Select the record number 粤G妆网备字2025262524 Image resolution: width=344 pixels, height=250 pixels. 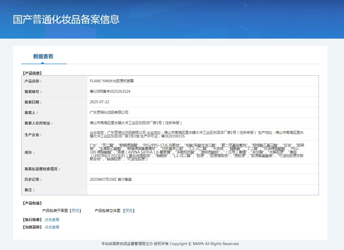(110, 91)
